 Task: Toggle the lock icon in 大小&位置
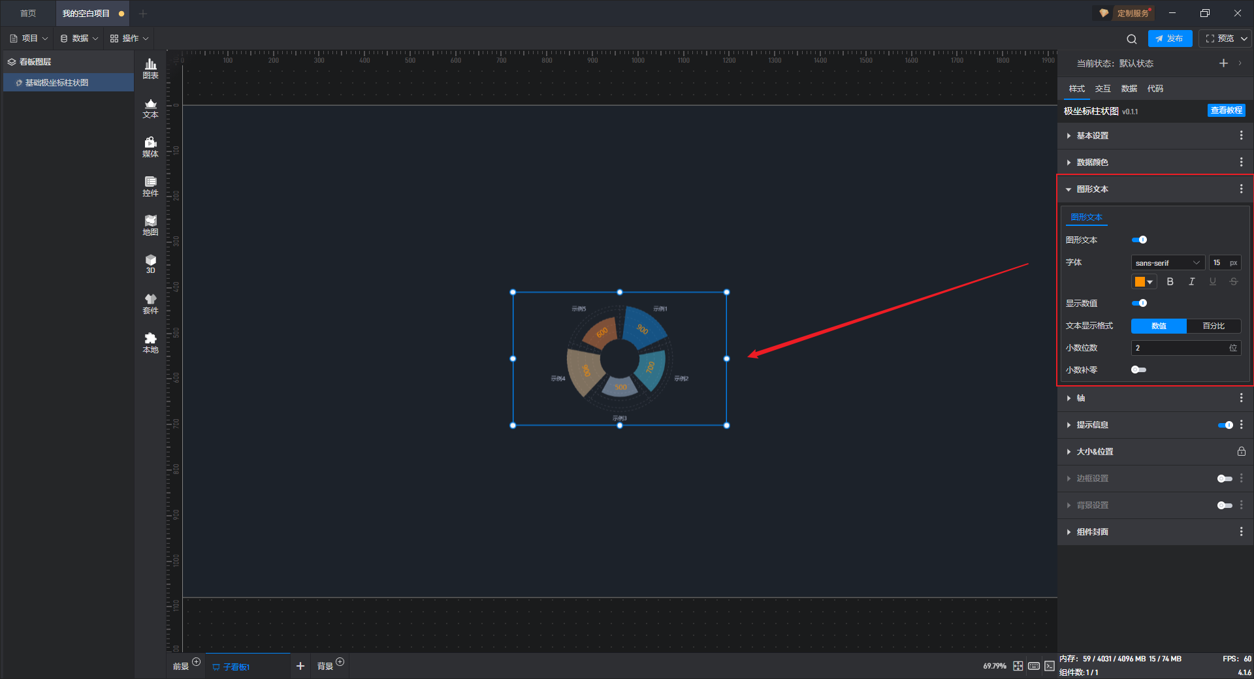pyautogui.click(x=1241, y=451)
